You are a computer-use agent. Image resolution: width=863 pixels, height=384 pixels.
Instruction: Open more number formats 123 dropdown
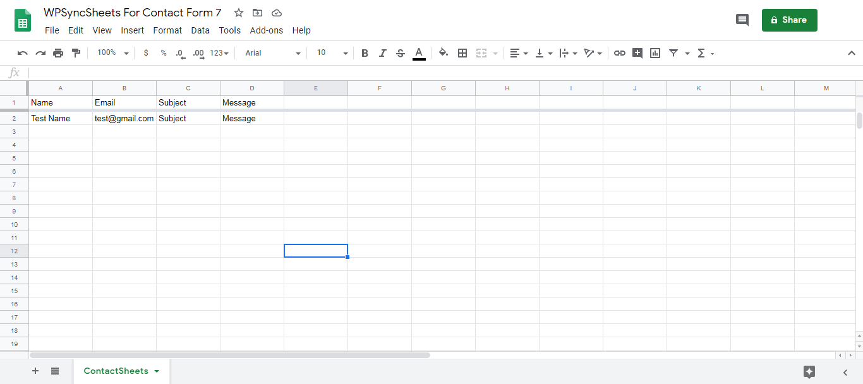pos(219,53)
